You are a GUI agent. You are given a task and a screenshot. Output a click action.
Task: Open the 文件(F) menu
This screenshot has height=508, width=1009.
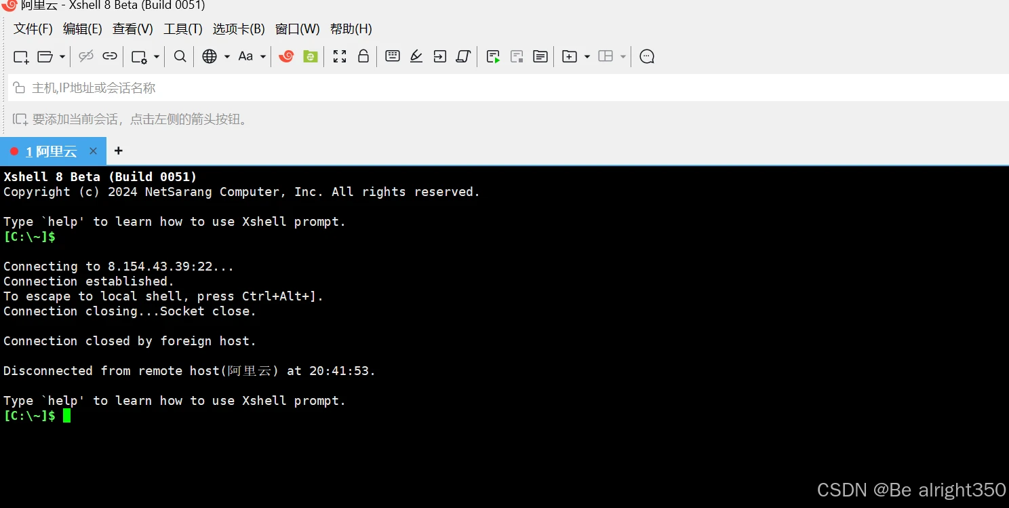tap(33, 29)
